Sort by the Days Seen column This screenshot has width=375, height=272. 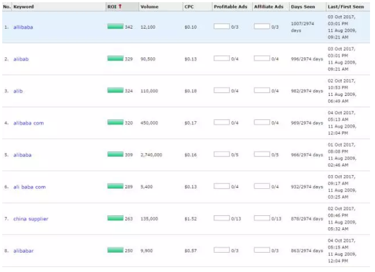coord(302,7)
